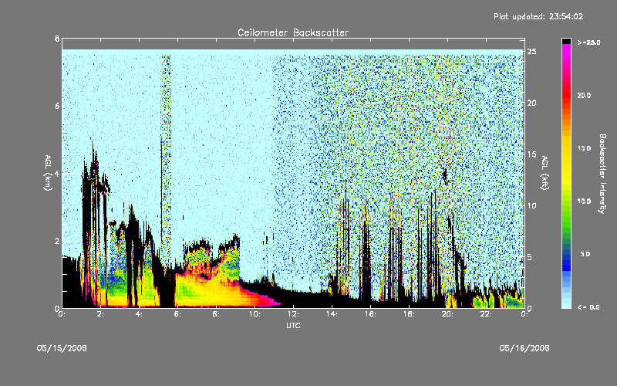The image size is (617, 386).
Task: Click the AGL (km) axis label
Action: [48, 173]
